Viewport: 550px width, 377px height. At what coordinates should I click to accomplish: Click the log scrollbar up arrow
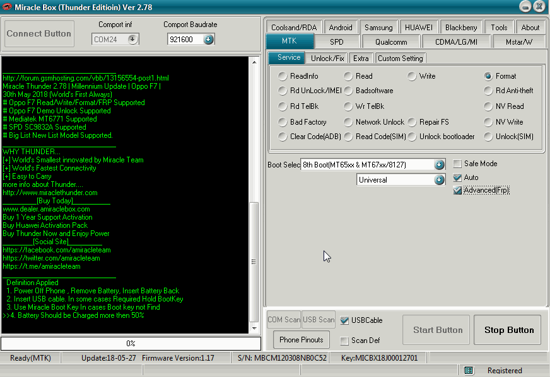[x=254, y=62]
